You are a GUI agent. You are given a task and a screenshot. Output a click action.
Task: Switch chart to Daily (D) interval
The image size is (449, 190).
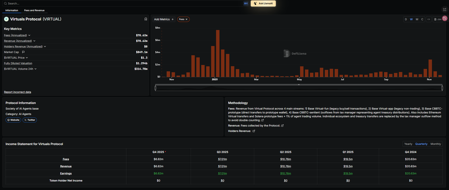click(x=406, y=19)
